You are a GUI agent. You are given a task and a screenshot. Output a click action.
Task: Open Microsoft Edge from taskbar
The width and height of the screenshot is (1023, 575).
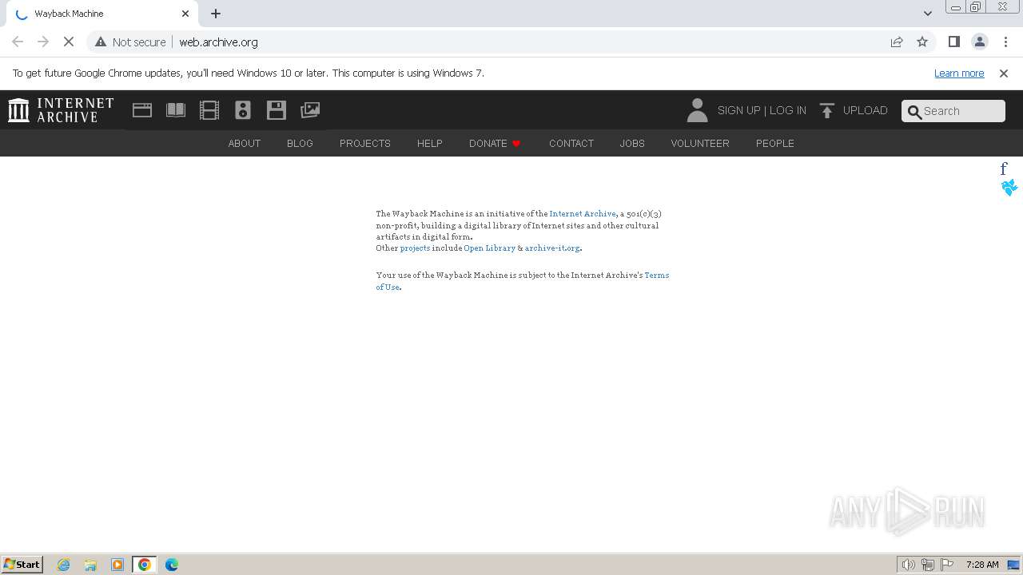tap(172, 565)
